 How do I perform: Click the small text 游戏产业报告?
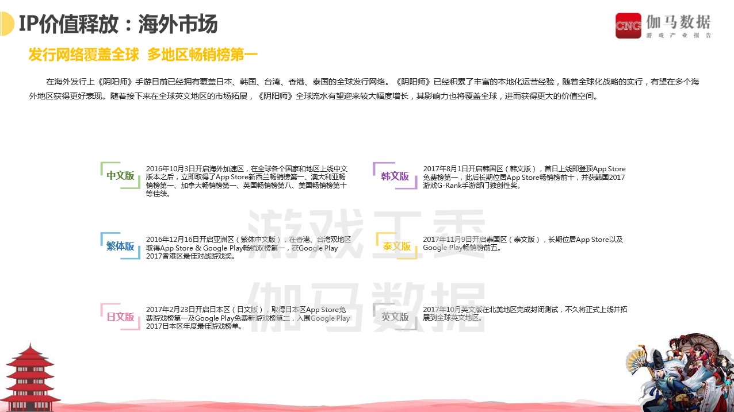pyautogui.click(x=678, y=36)
